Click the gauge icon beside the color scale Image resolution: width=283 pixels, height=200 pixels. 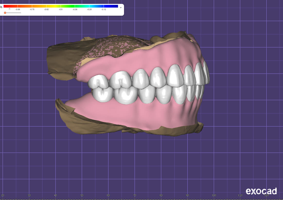[1, 7]
